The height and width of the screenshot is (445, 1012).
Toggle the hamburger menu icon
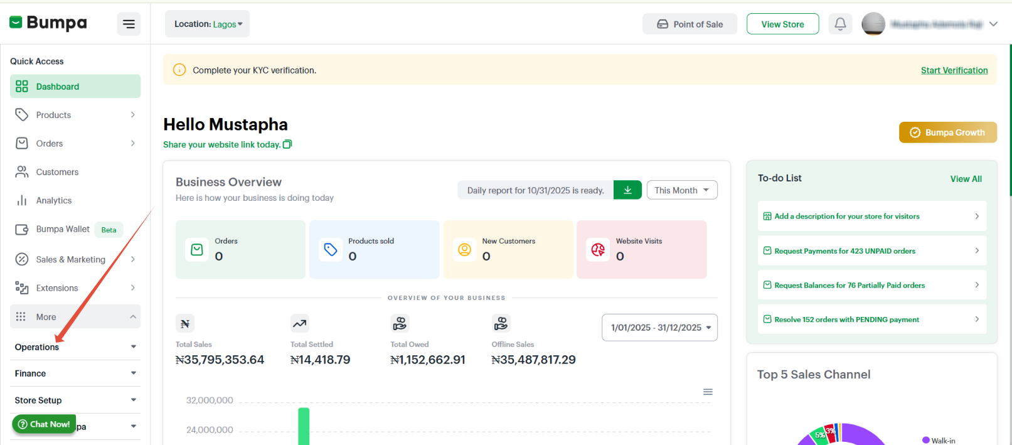[129, 24]
